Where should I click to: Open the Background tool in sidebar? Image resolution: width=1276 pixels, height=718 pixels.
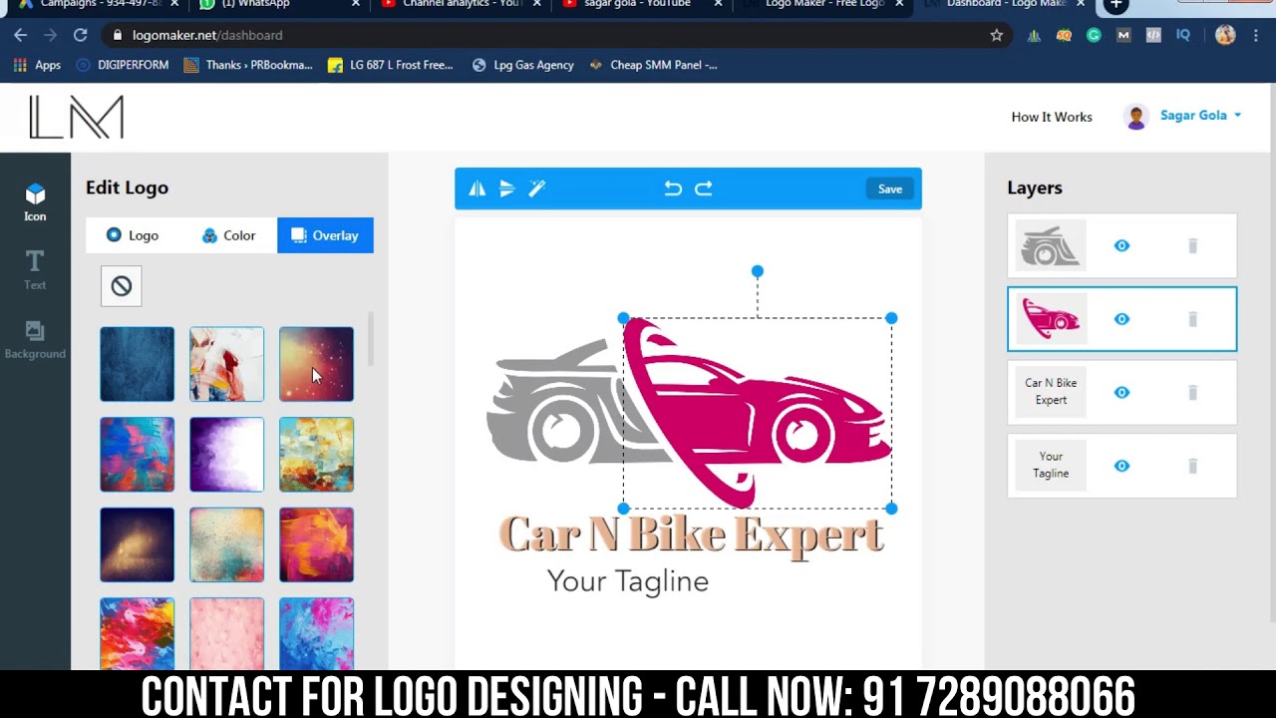coord(35,339)
